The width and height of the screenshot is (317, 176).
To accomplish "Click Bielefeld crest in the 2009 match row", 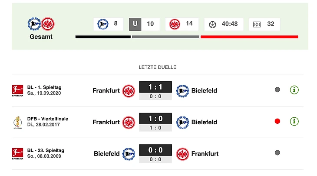I will click(129, 153).
